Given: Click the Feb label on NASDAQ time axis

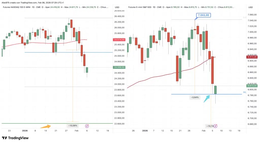Looking at the screenshot, I should pyautogui.click(x=76, y=131).
